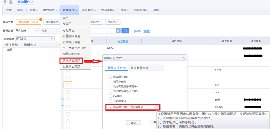The image size is (270, 129).
Task: Close the 启用认证方式 dialog
Action: [x=184, y=58]
